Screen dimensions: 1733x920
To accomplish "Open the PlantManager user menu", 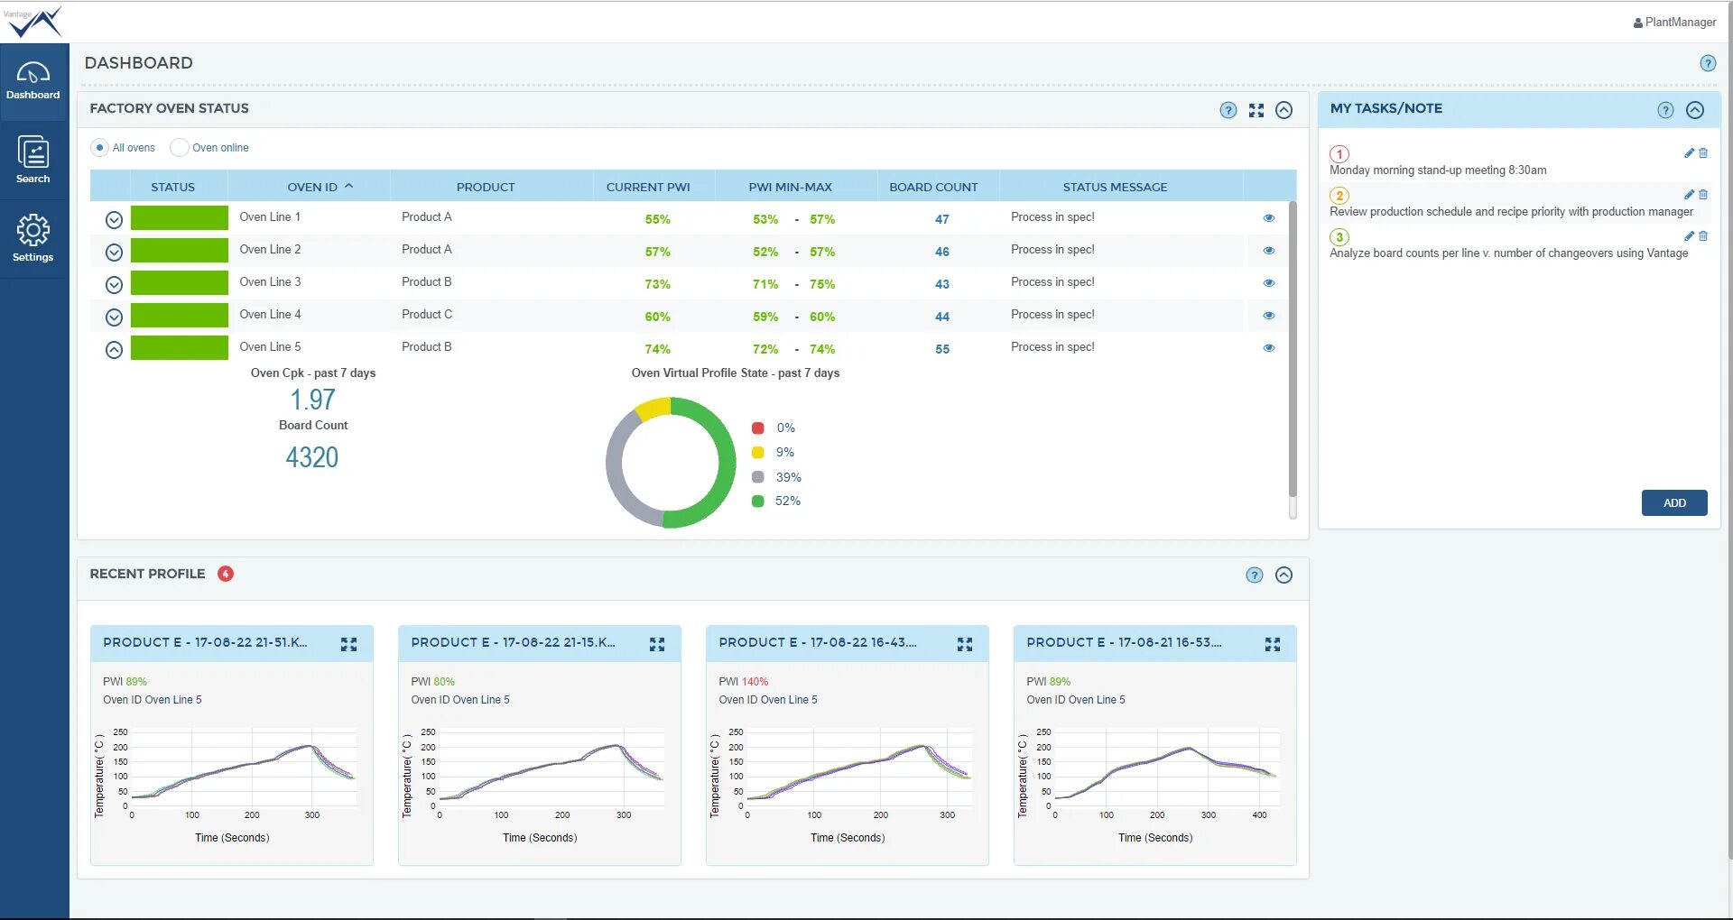I will click(x=1674, y=23).
